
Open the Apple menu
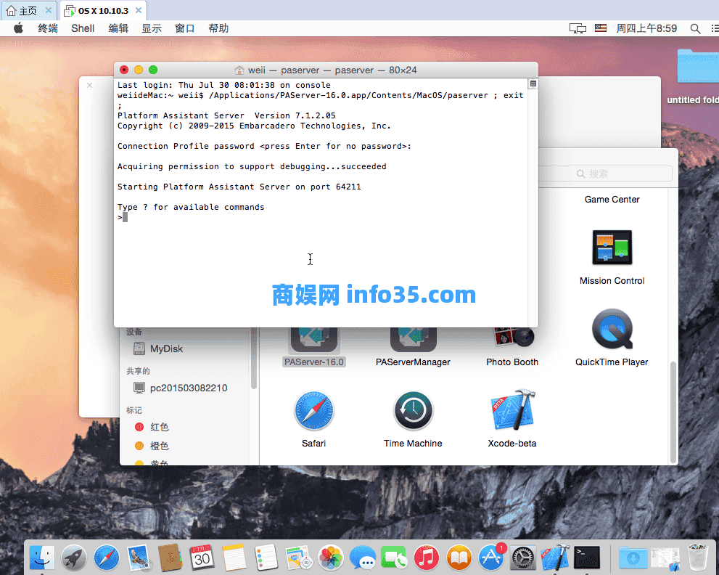(x=18, y=28)
